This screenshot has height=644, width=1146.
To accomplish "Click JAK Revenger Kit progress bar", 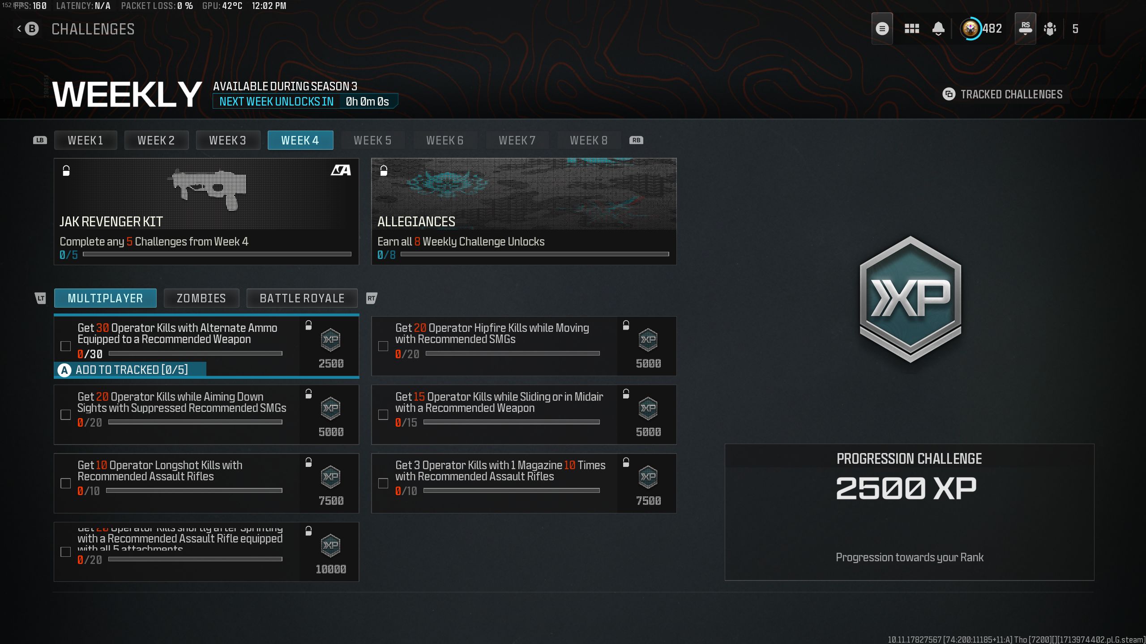I will 217,254.
